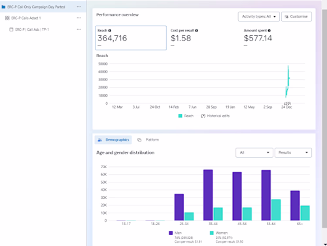Click the ad set grid icon
This screenshot has width=327, height=246.
7,18
